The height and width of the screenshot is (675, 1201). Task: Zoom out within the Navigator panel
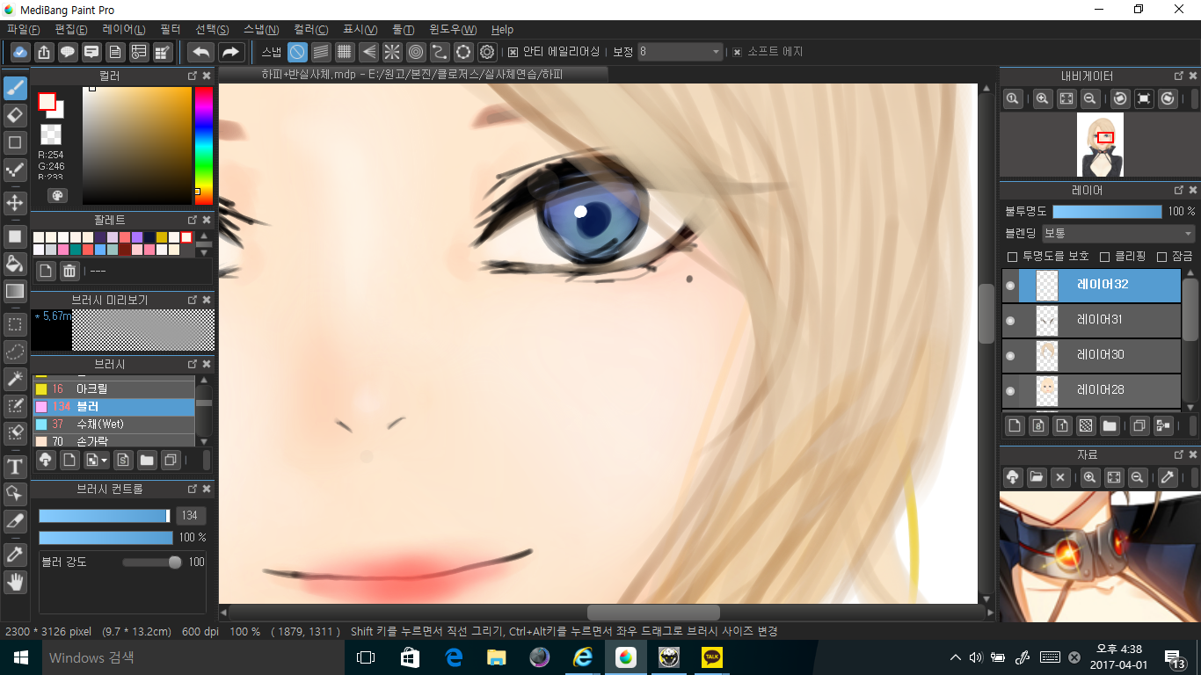[x=1089, y=99]
